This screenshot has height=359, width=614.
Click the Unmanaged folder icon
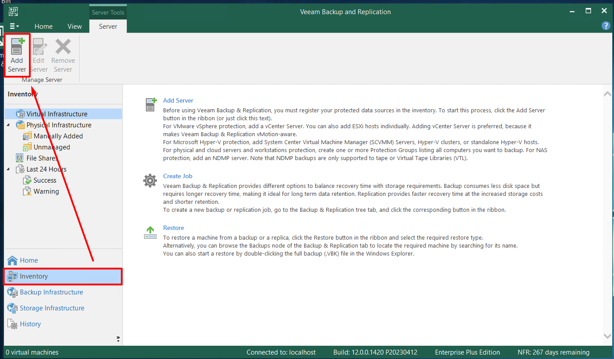(x=27, y=147)
